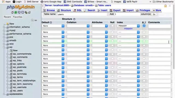Open the Import tab
The width and height of the screenshot is (175, 98).
tap(128, 10)
